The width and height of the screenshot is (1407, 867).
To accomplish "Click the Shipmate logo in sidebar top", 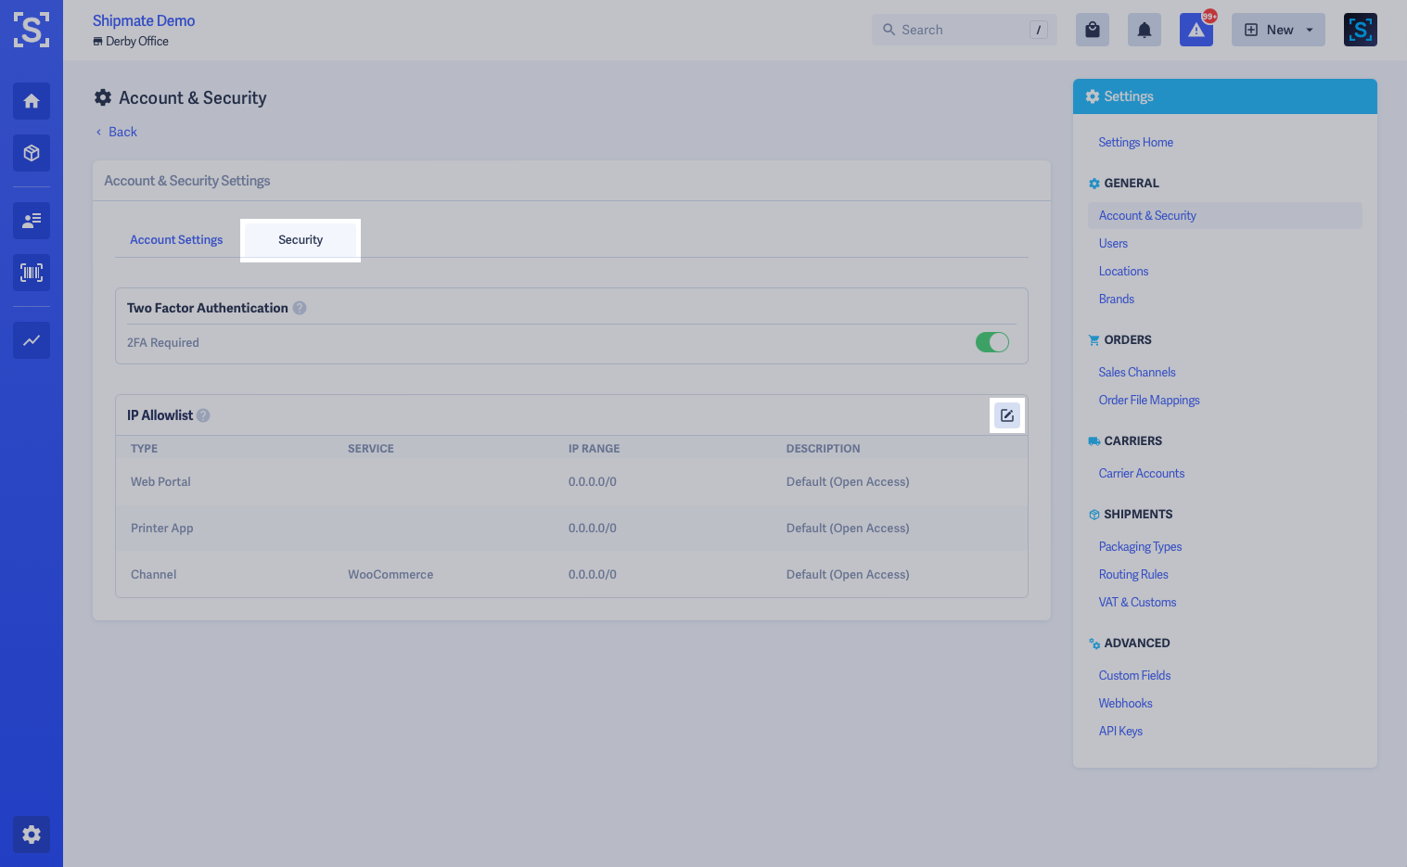I will (32, 30).
